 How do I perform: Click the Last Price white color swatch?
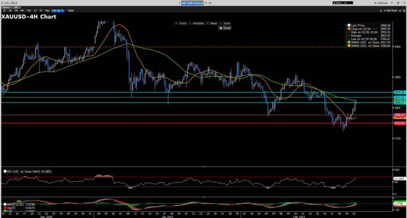tap(349, 25)
